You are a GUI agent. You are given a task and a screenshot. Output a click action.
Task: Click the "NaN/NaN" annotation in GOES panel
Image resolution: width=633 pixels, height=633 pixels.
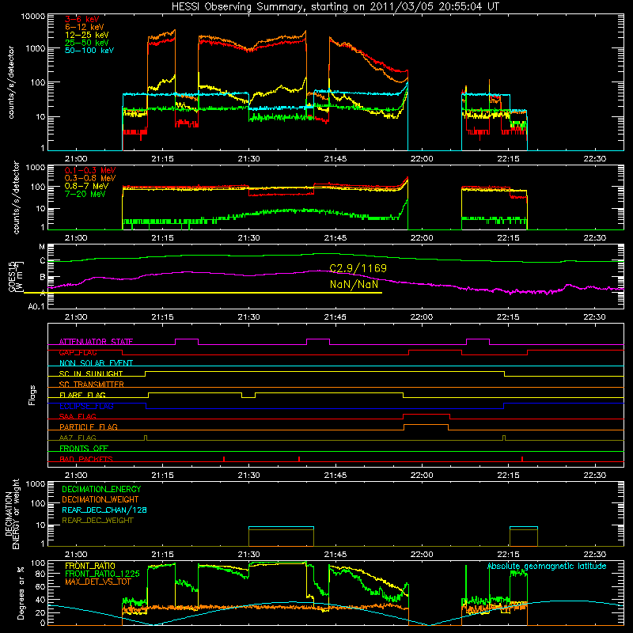click(x=354, y=284)
